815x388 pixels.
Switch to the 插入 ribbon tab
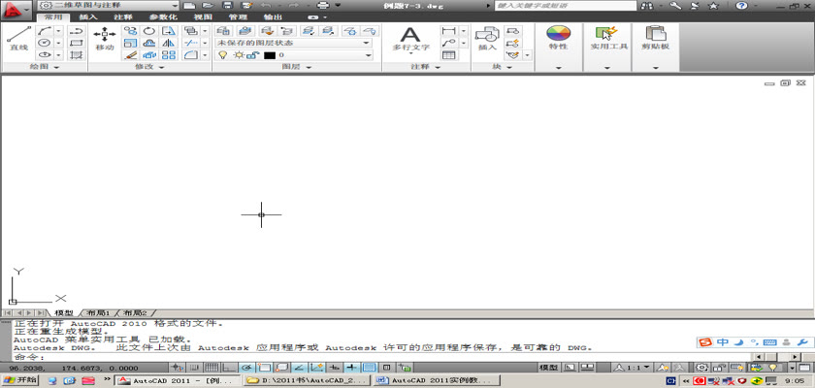pyautogui.click(x=88, y=17)
